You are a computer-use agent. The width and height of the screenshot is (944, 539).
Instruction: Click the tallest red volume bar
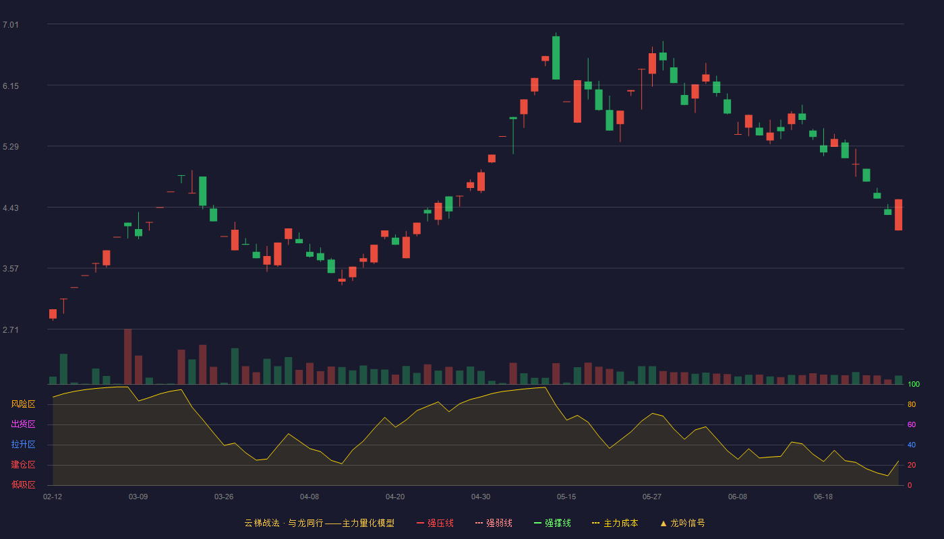point(127,356)
